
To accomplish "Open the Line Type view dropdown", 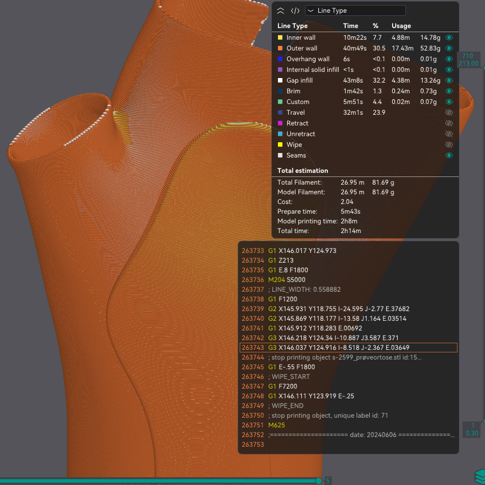I will pyautogui.click(x=355, y=11).
